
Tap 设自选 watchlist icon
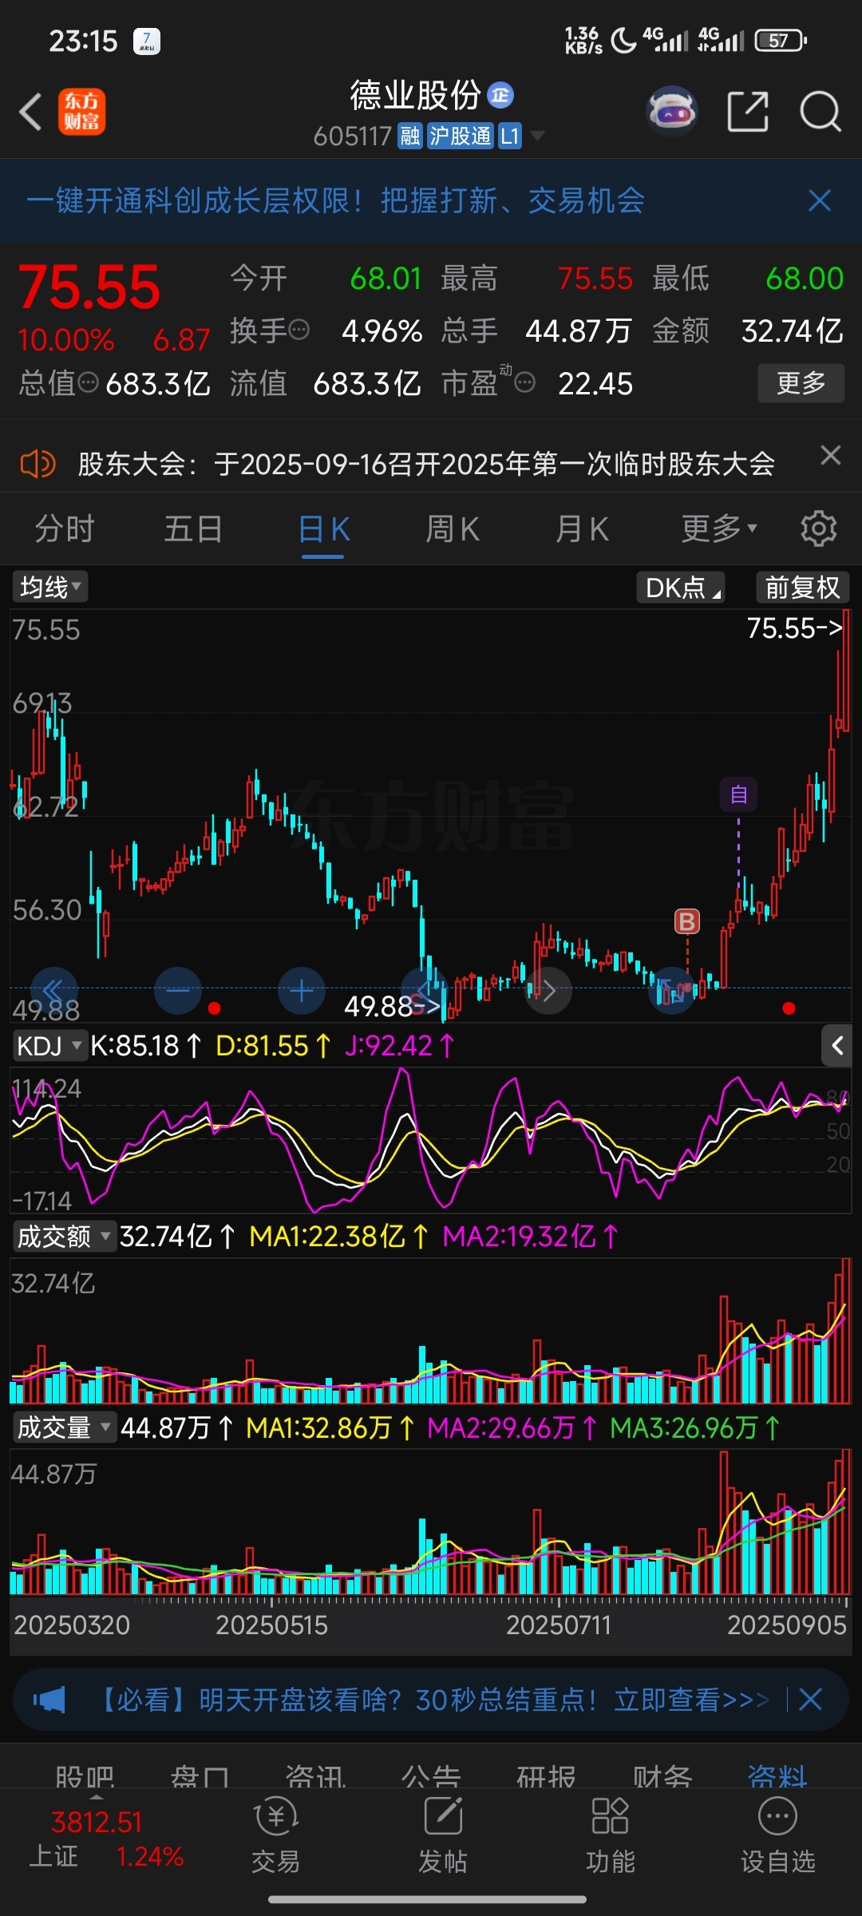point(778,1836)
